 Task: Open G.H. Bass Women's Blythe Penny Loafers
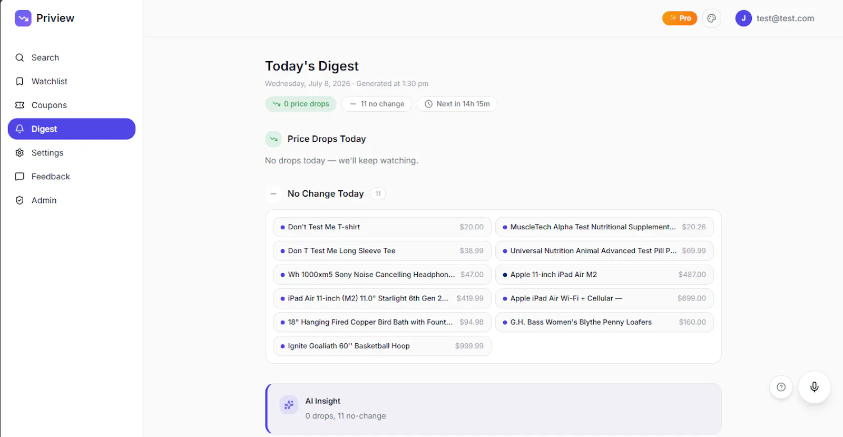tap(604, 322)
